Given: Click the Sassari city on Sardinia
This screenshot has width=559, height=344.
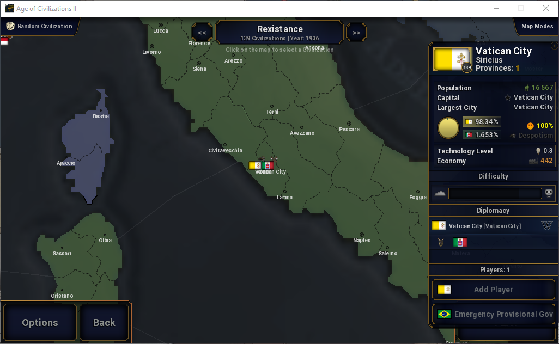Looking at the screenshot, I should 62,248.
